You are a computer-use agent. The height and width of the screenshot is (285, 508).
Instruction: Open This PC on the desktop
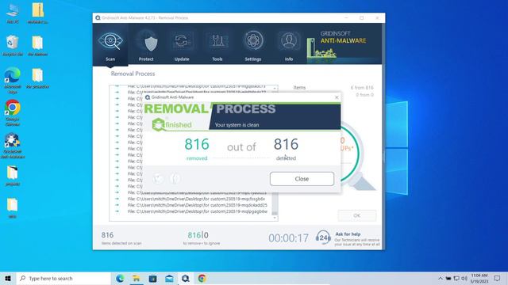pyautogui.click(x=13, y=13)
